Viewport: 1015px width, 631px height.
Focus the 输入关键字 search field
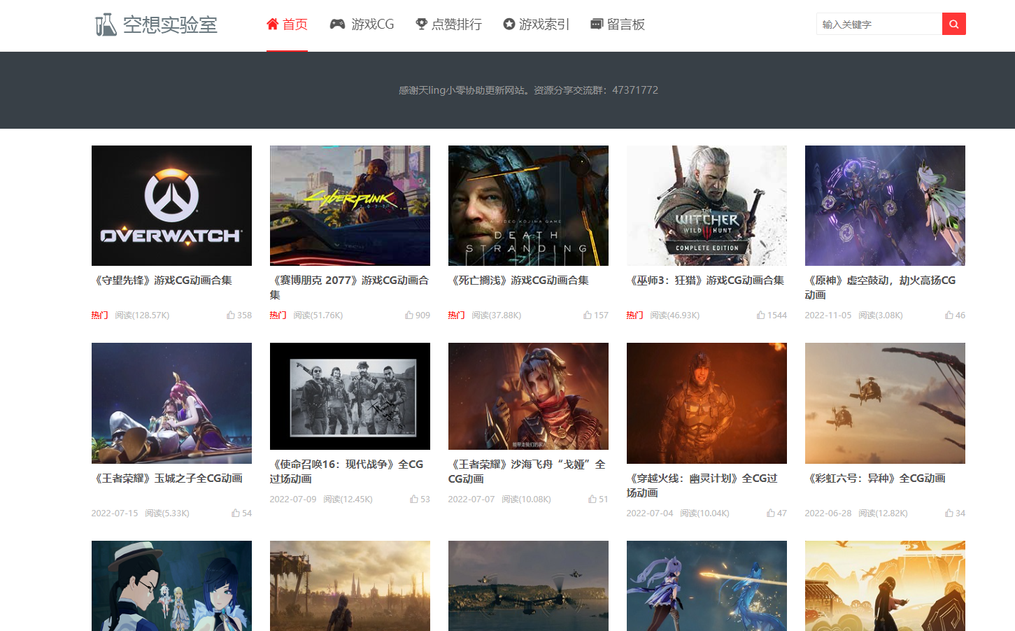point(879,24)
